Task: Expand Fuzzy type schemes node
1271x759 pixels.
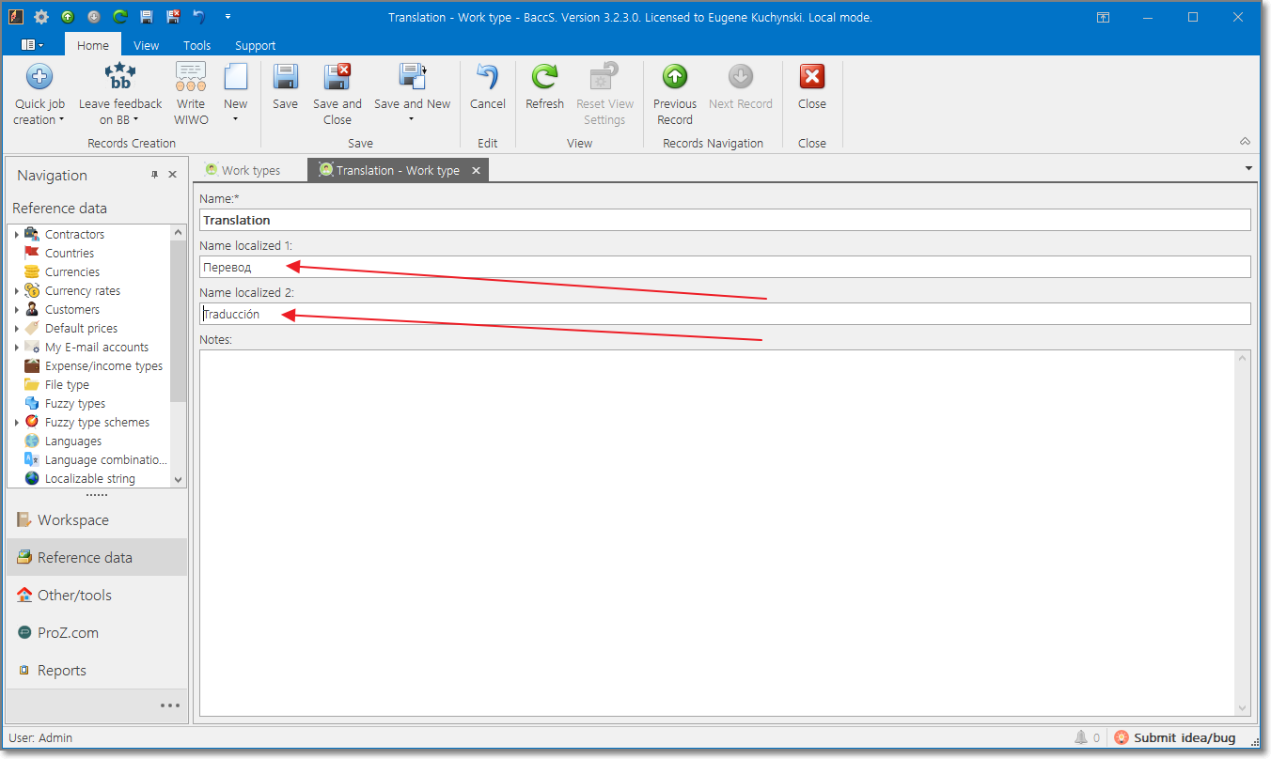Action: click(17, 422)
